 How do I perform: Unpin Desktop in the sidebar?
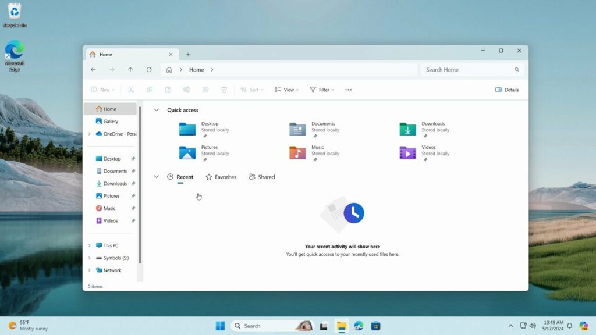coord(133,159)
